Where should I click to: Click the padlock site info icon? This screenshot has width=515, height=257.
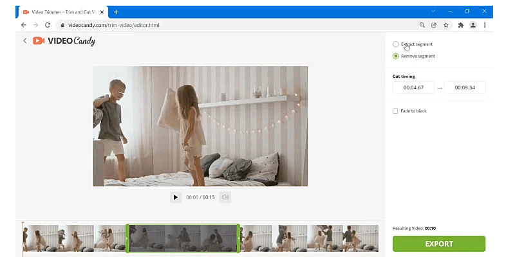[62, 25]
